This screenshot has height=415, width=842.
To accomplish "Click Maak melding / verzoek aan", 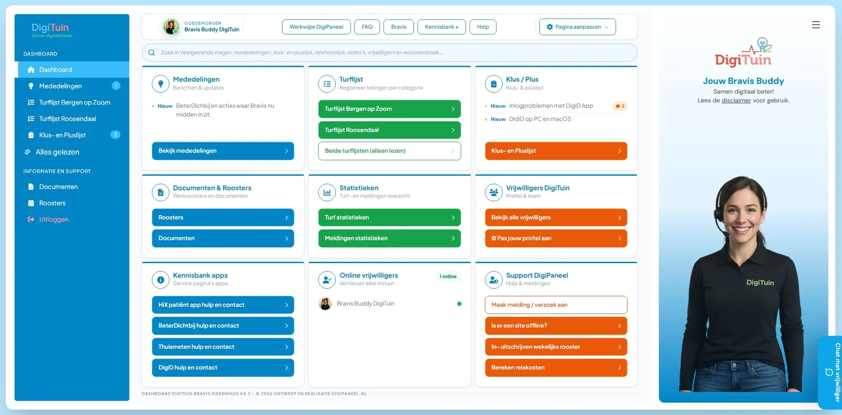I will pos(556,305).
